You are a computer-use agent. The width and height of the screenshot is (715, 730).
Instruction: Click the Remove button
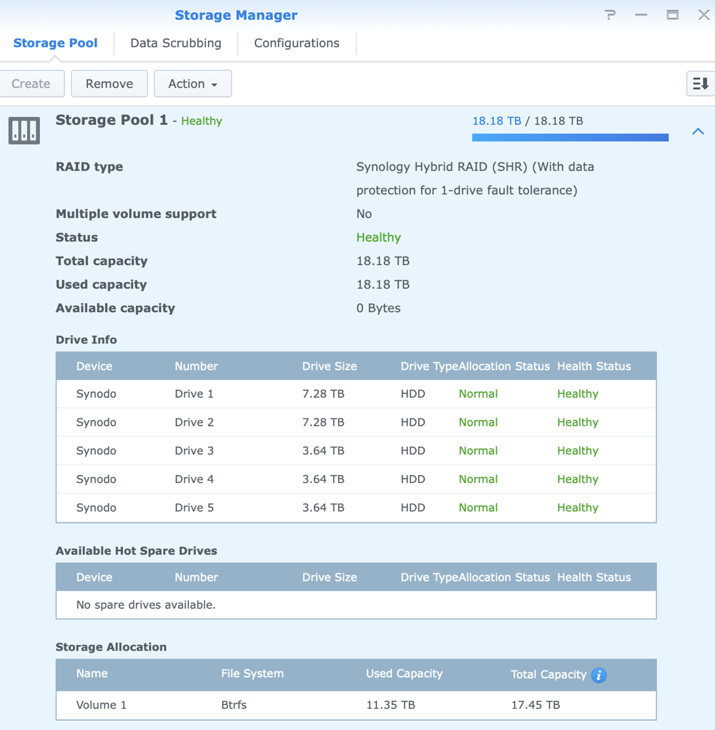pyautogui.click(x=109, y=84)
